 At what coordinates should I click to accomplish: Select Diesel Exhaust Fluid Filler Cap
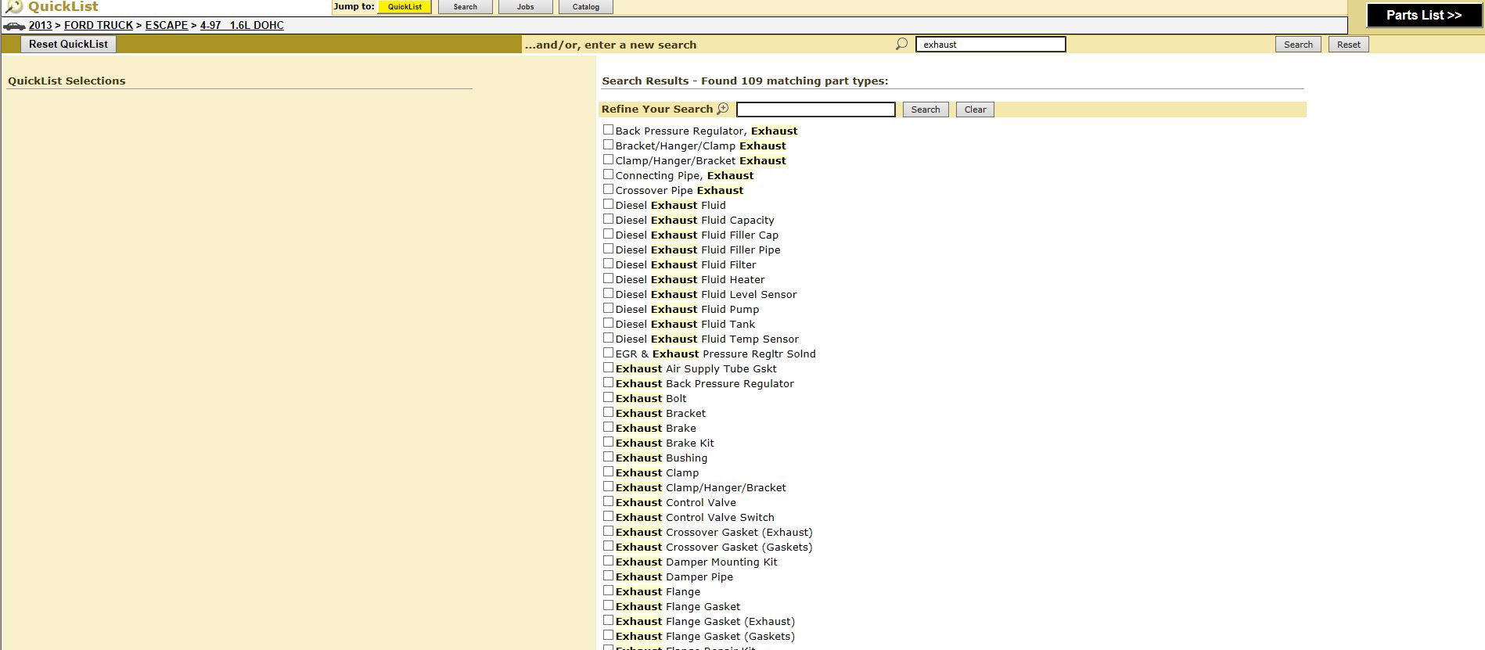(608, 234)
